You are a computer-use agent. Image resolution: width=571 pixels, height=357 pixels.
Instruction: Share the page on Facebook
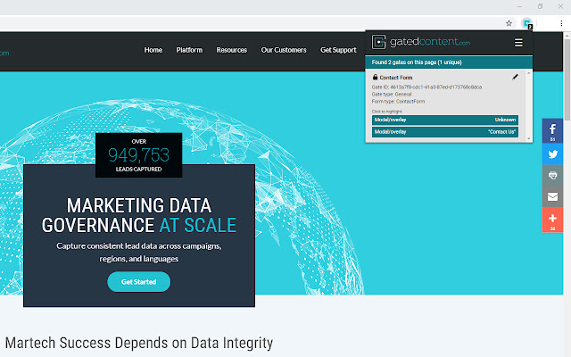pos(552,131)
